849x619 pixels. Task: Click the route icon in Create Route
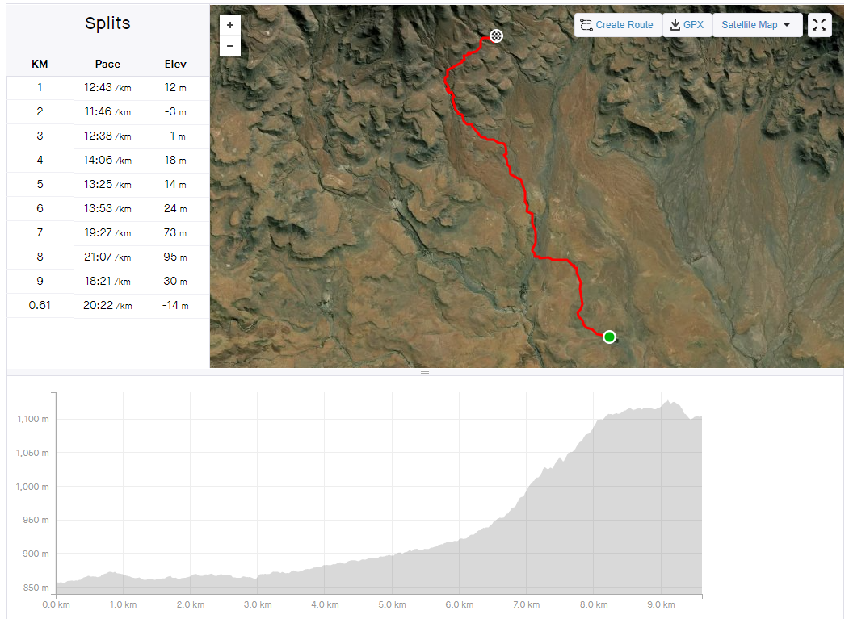point(586,25)
